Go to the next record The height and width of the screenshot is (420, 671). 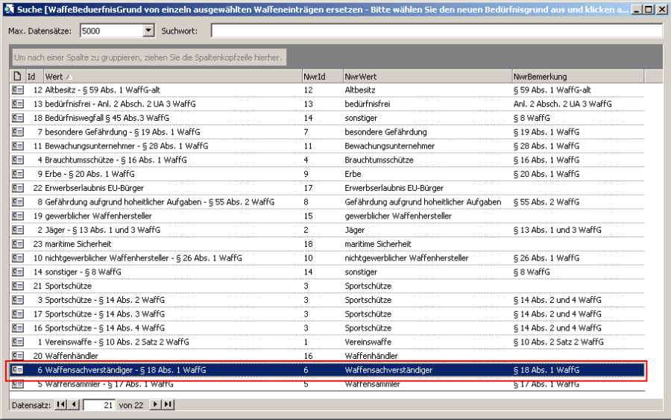pyautogui.click(x=155, y=404)
